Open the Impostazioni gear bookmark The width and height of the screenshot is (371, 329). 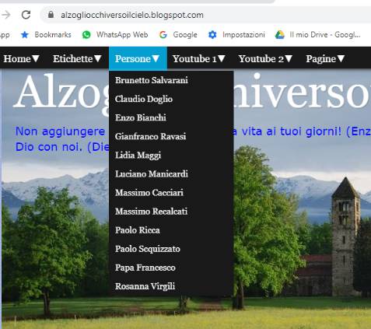click(212, 34)
